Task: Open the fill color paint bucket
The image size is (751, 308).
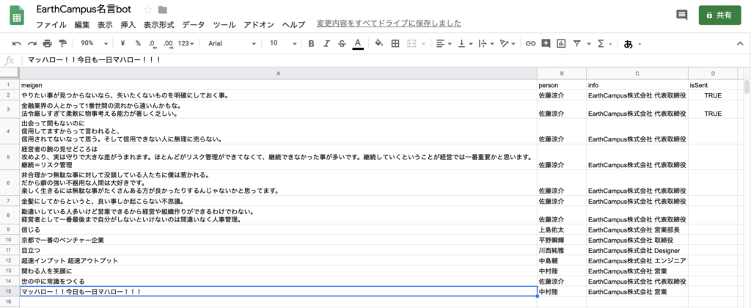Action: pyautogui.click(x=379, y=43)
